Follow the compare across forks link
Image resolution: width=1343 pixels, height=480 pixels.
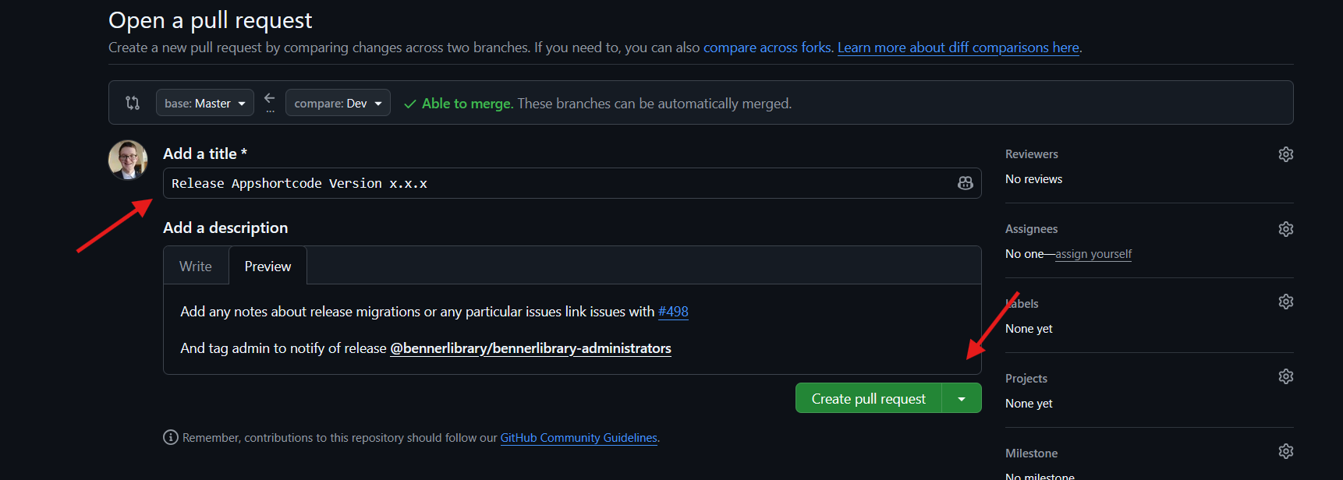(x=767, y=48)
